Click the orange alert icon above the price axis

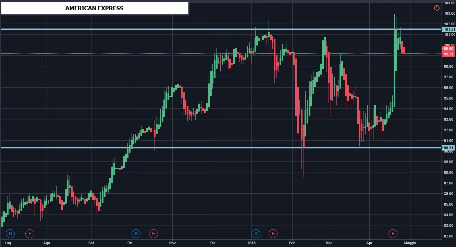click(436, 8)
